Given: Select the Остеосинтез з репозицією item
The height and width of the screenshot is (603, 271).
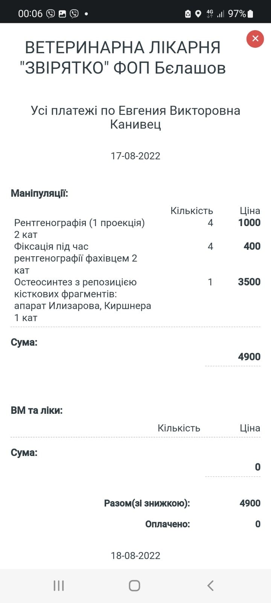Looking at the screenshot, I should click(137, 300).
